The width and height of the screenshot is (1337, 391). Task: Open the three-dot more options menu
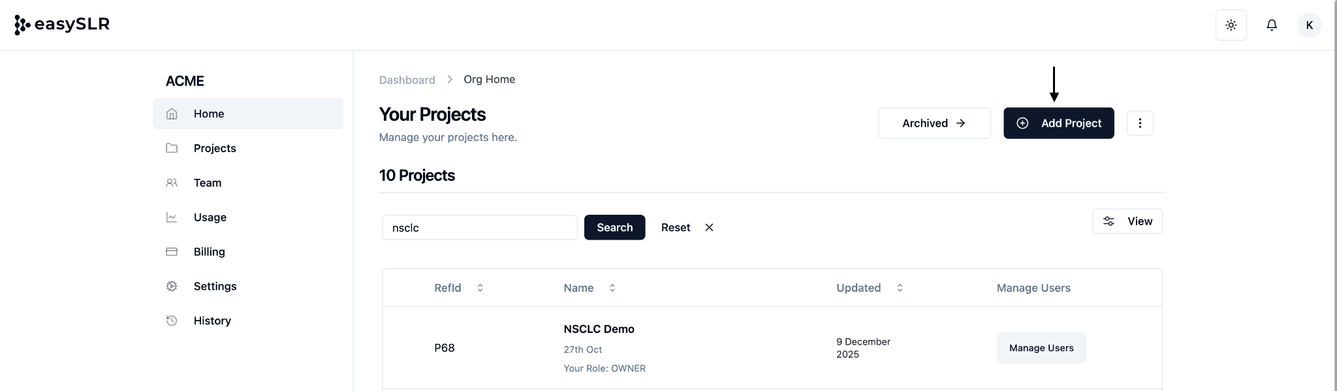1140,123
